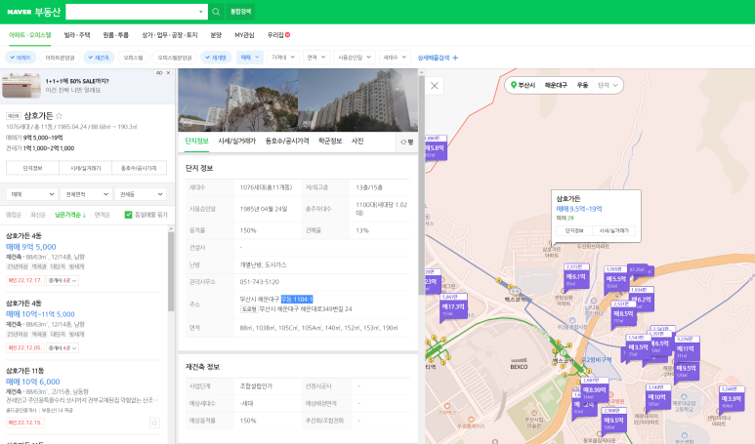
Task: Toggle the 오피스텔 filter chip
Action: 133,58
